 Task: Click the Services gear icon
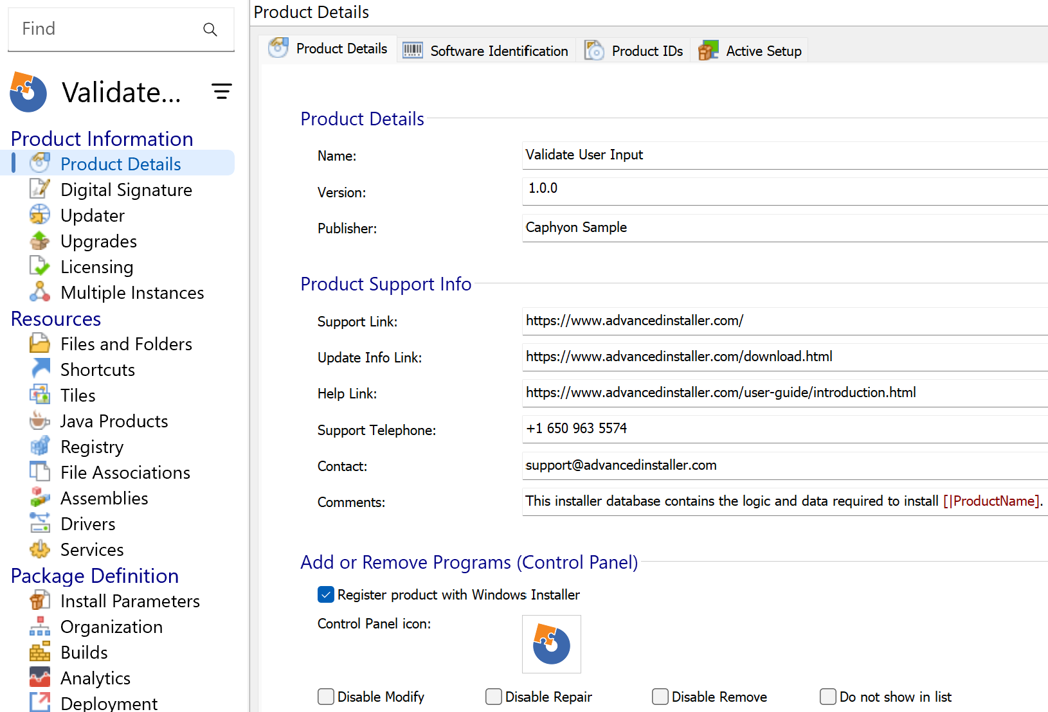tap(40, 549)
